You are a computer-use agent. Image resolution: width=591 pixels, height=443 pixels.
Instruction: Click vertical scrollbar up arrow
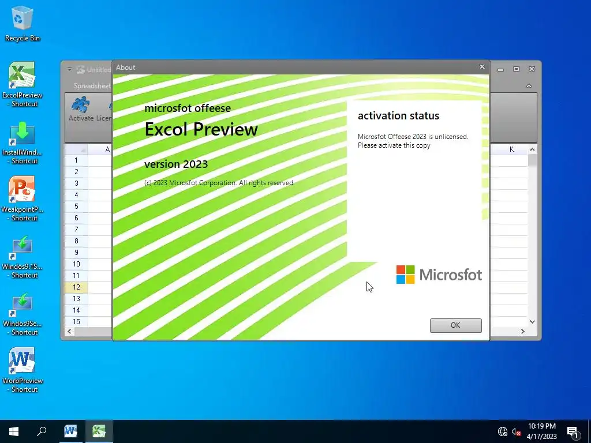point(532,149)
